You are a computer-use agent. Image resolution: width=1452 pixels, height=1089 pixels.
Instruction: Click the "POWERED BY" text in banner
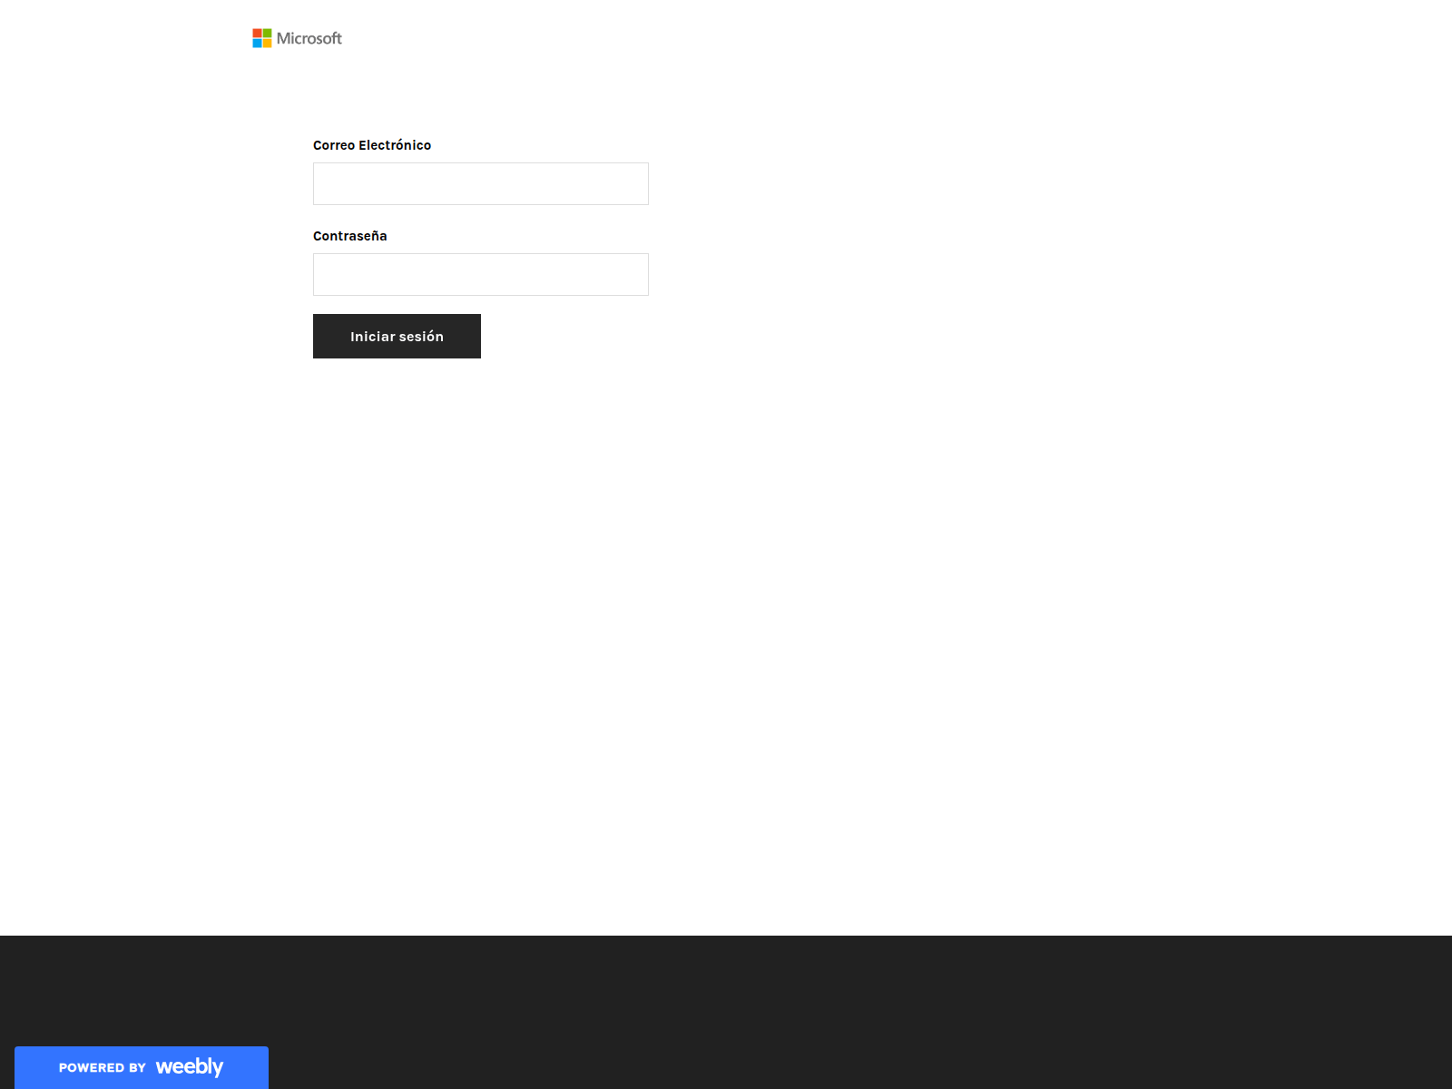102,1068
